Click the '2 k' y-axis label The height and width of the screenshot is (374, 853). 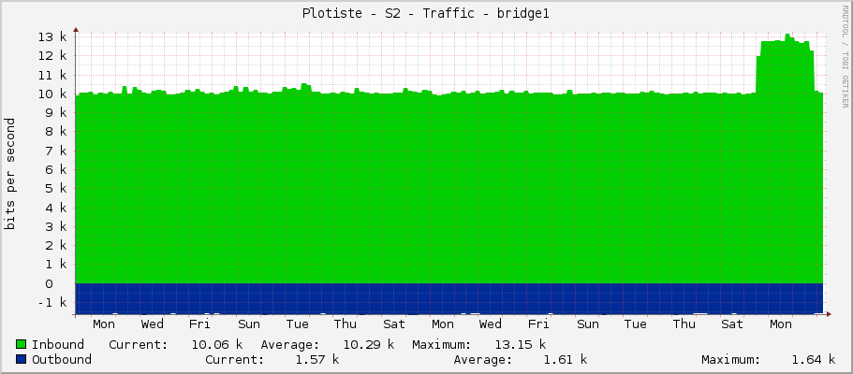[x=56, y=246]
